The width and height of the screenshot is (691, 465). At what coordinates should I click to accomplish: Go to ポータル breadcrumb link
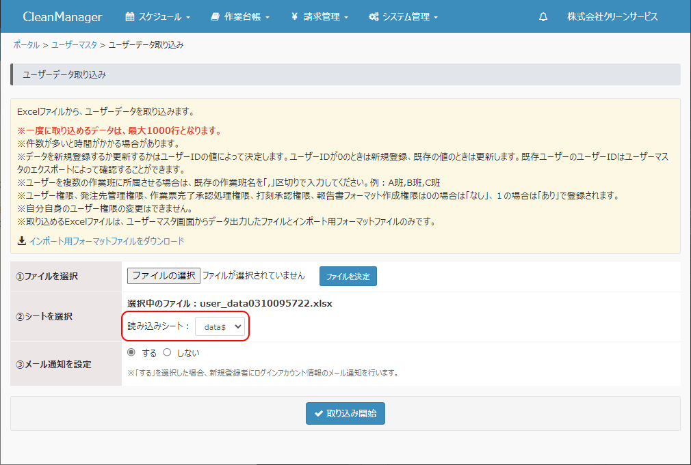pos(26,45)
